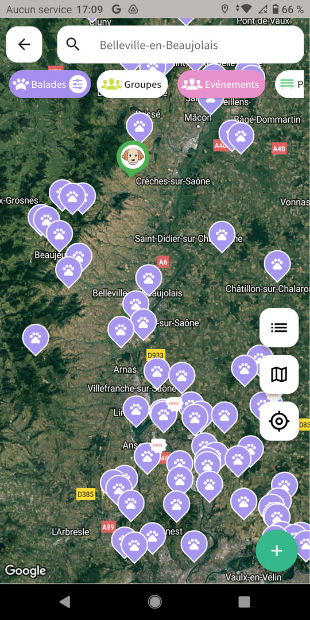Toggle the Evénements filter chip
310x620 pixels.
point(221,84)
